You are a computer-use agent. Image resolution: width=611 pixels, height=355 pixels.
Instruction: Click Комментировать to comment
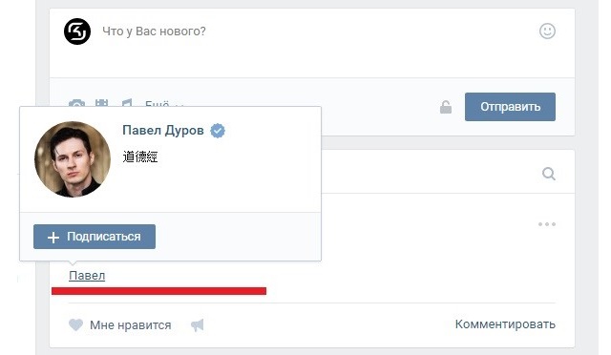(x=505, y=324)
